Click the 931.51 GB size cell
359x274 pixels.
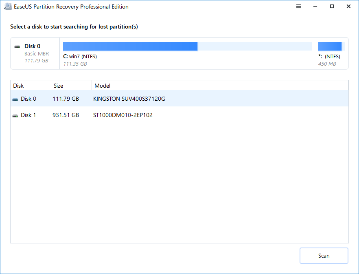[66, 115]
